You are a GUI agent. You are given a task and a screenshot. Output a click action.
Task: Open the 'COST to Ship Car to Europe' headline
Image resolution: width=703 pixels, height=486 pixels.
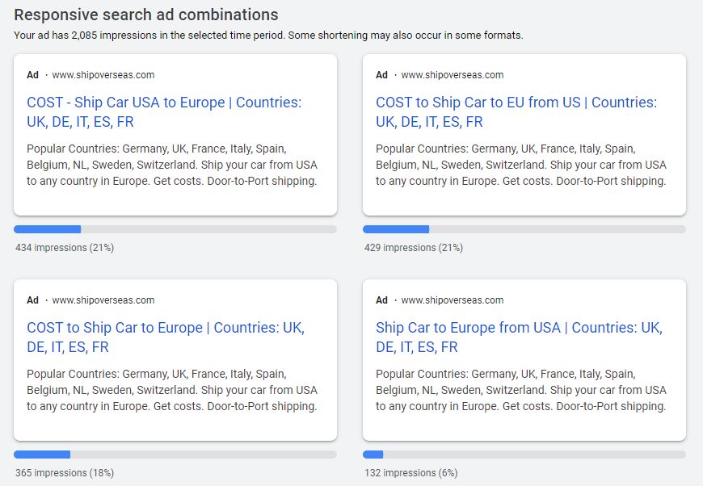tap(166, 337)
